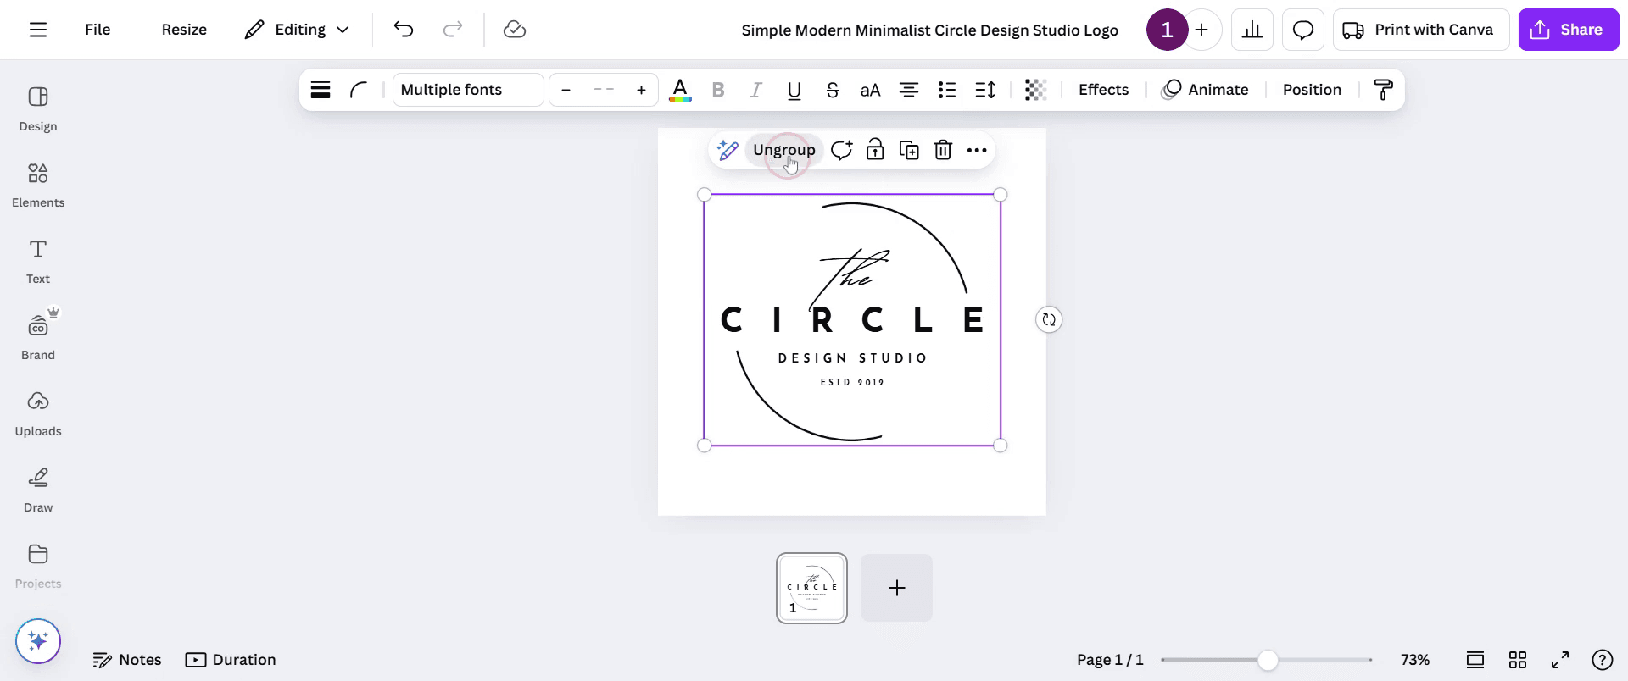1628x681 pixels.
Task: Switch to scroll view icon
Action: [x=1475, y=660]
